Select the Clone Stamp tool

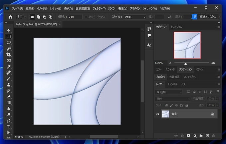[x=9, y=85]
